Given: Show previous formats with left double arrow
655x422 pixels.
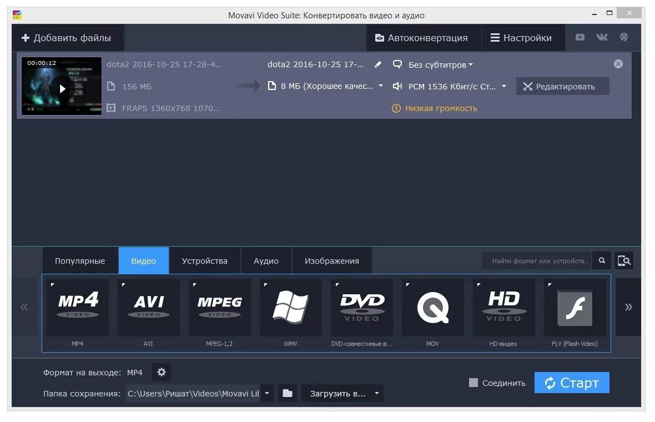Looking at the screenshot, I should click(24, 307).
